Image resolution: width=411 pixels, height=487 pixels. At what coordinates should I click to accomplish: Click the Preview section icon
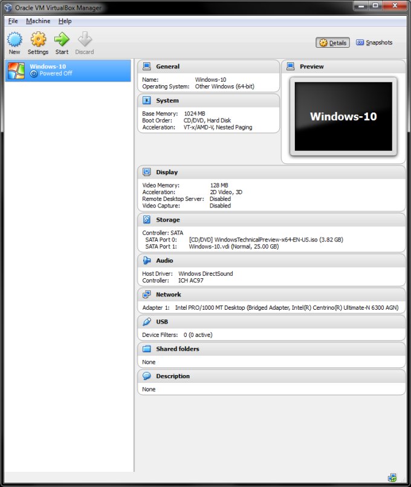click(290, 66)
